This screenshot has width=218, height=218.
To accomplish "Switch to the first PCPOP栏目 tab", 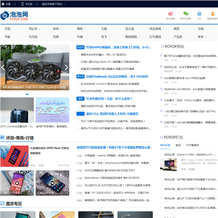I will pos(165,145).
